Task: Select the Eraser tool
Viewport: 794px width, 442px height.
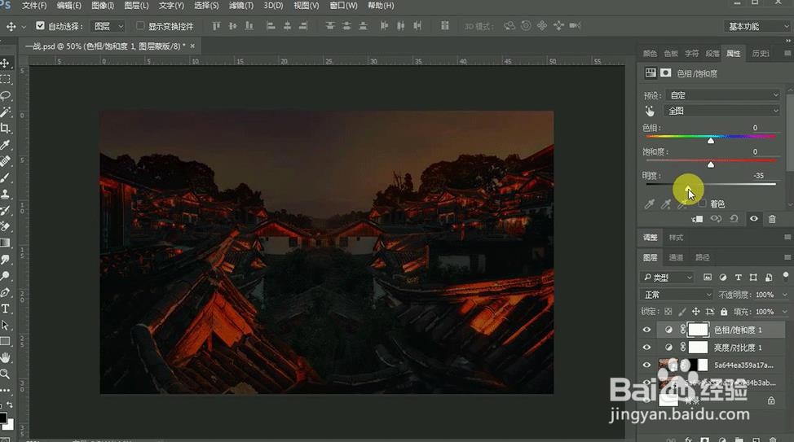Action: [x=5, y=226]
